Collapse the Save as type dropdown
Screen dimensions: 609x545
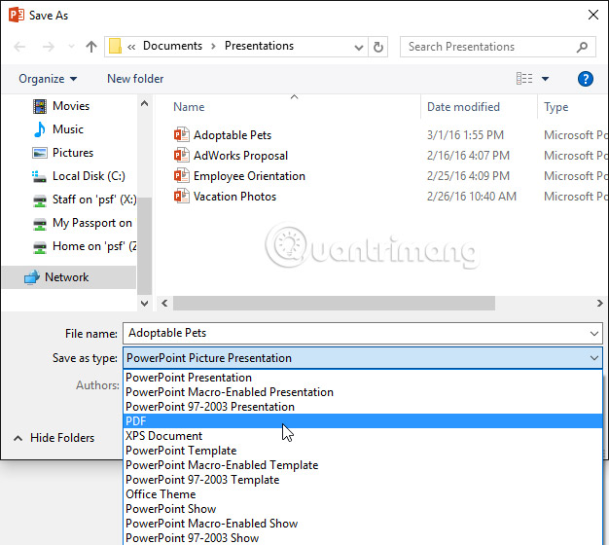pyautogui.click(x=594, y=358)
